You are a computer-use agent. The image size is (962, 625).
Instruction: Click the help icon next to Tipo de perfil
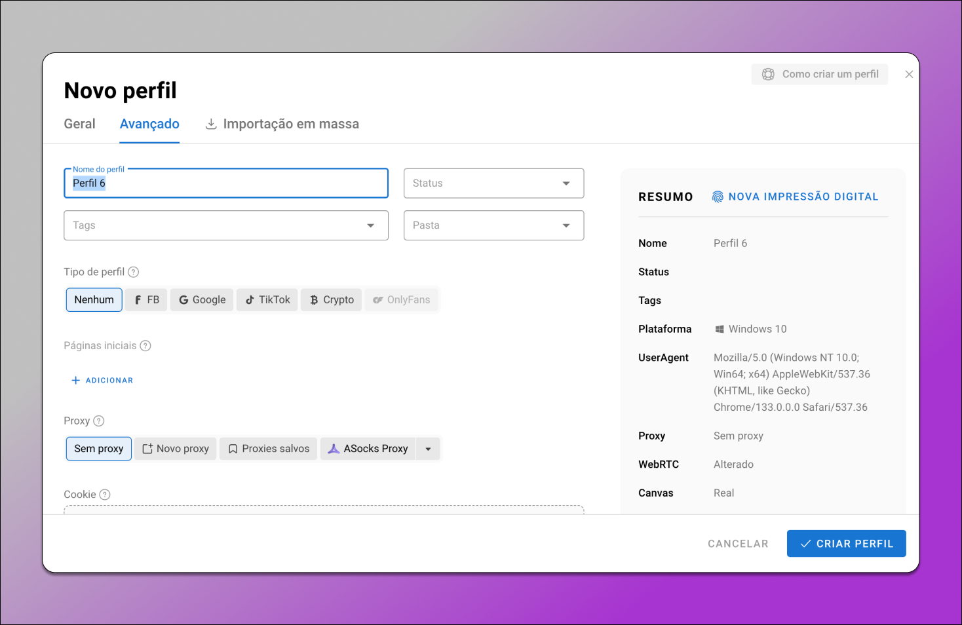tap(133, 272)
